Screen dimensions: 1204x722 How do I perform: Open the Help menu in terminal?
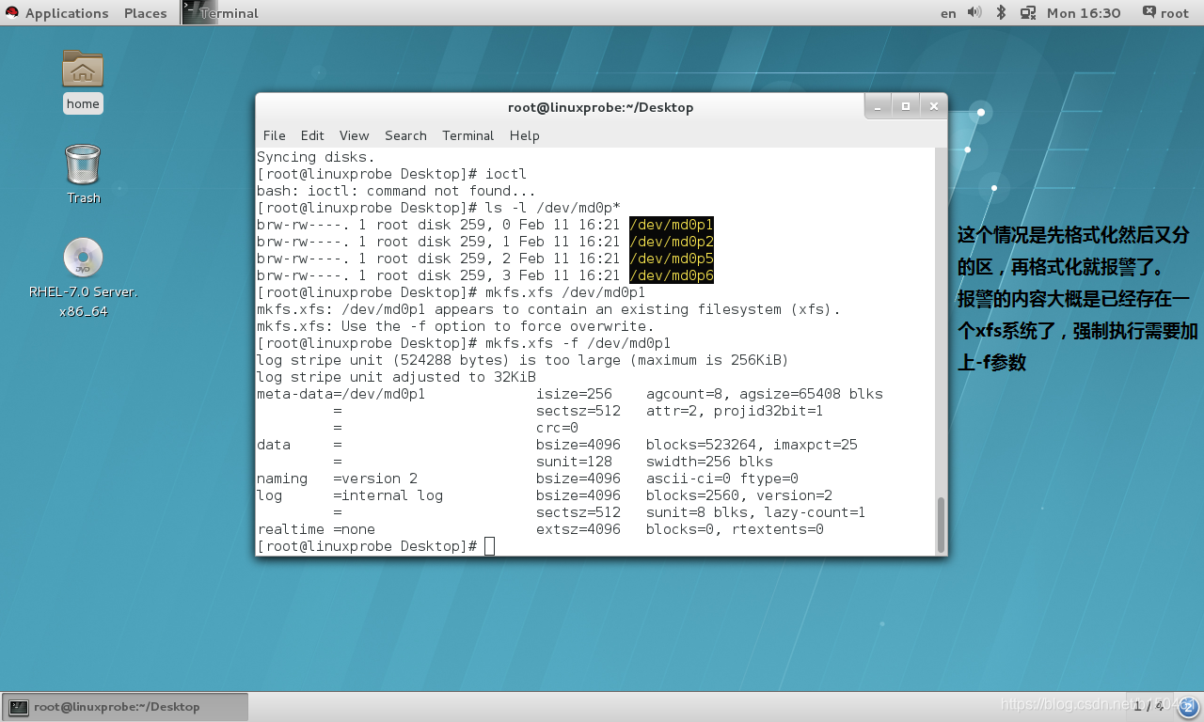click(x=524, y=135)
